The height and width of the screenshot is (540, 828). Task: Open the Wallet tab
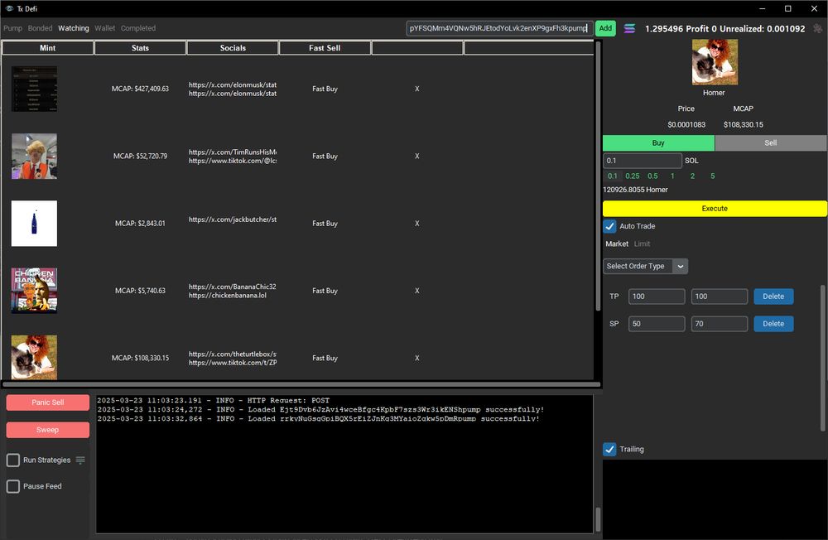coord(104,28)
